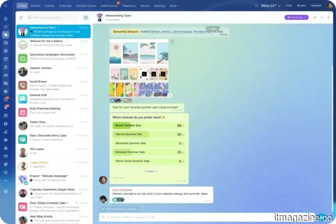The width and height of the screenshot is (336, 224).
Task: Toggle the chat sidebar panel icon
Action: coord(328,17)
